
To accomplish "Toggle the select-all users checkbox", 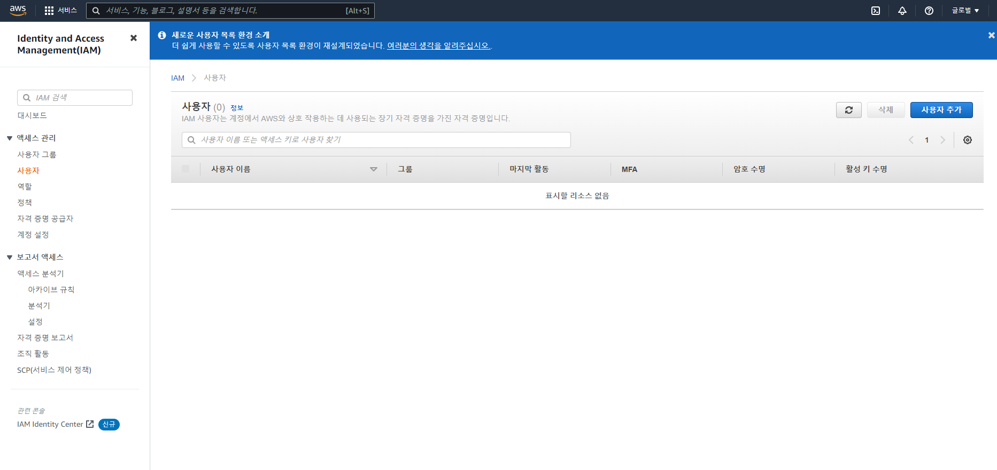I will (x=186, y=169).
